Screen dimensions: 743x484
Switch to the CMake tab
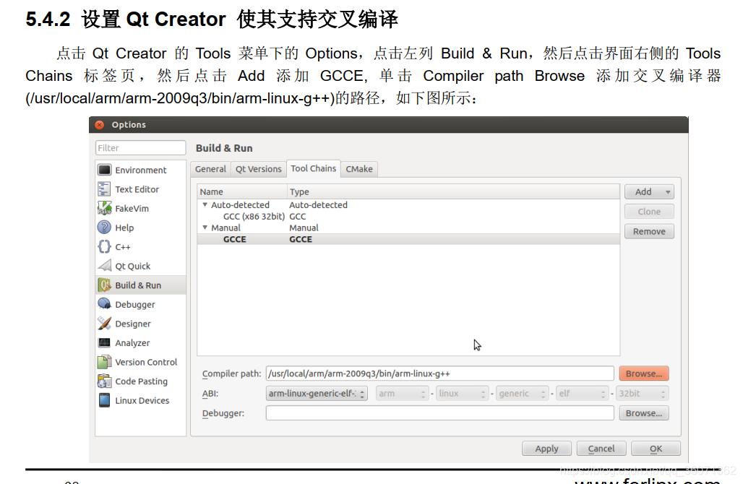(x=359, y=169)
